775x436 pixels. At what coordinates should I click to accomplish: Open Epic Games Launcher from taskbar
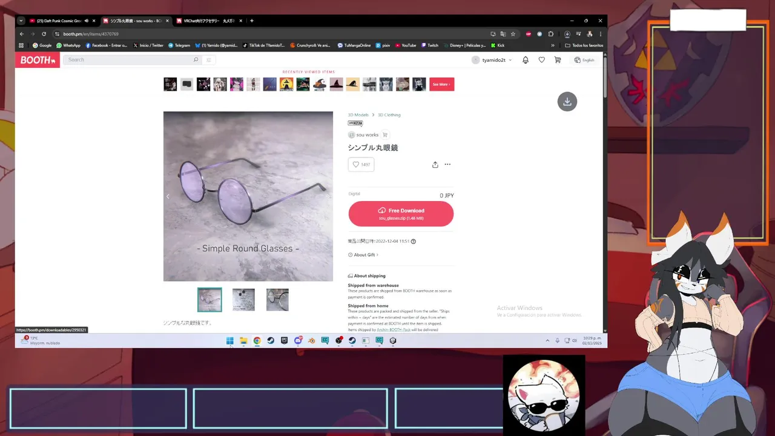[x=284, y=341]
